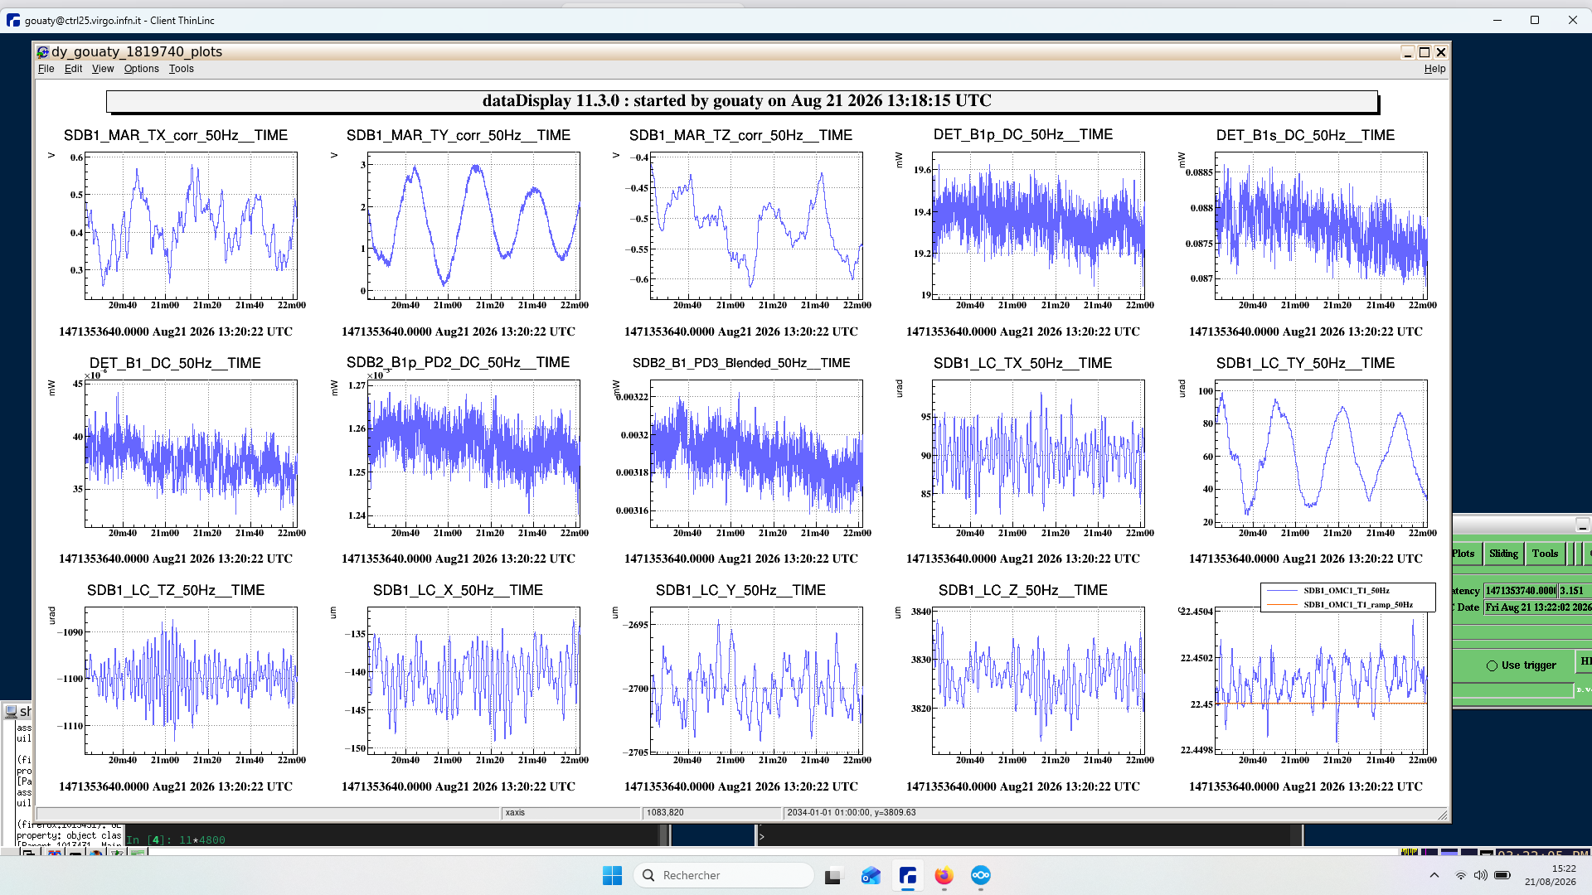Viewport: 1592px width, 895px height.
Task: Select the SDB1_LC_X_50Hz plot
Action: pos(473,680)
